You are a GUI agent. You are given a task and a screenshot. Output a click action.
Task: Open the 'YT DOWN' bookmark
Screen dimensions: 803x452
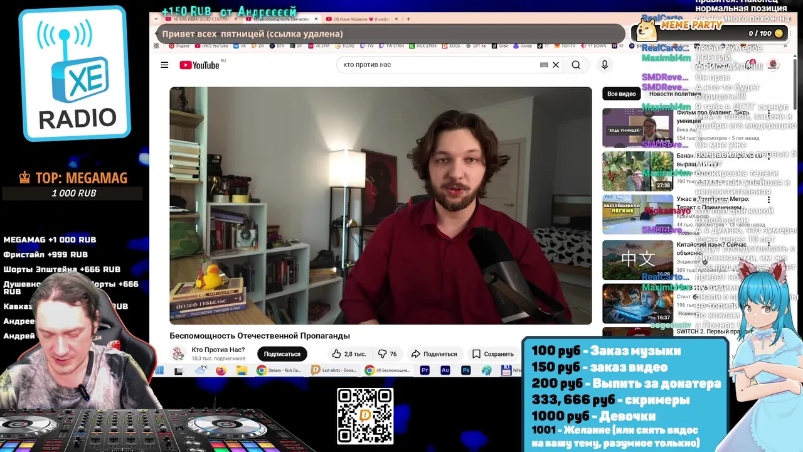click(595, 46)
